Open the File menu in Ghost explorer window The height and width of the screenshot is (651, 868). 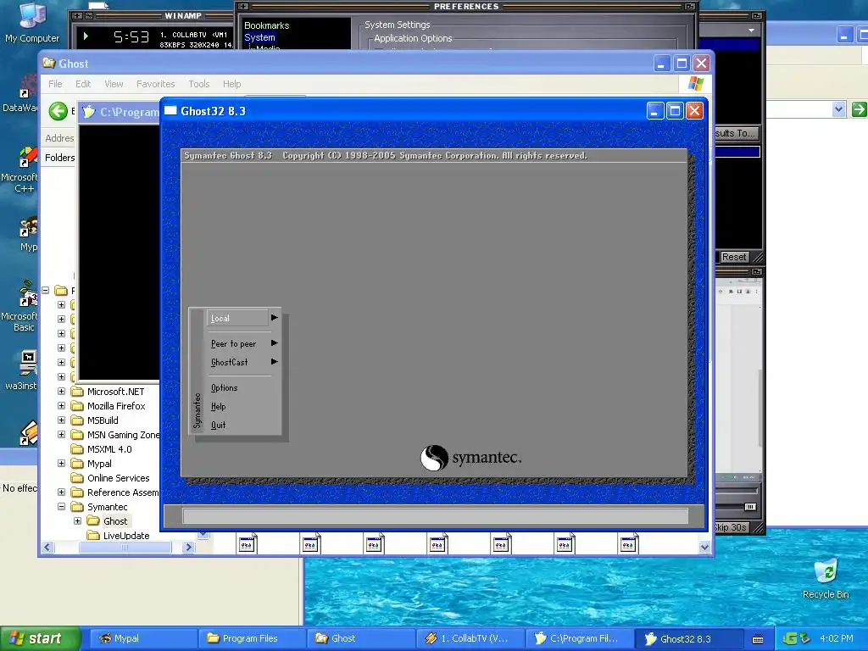(x=55, y=84)
